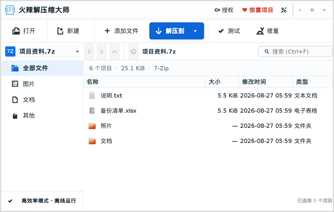This screenshot has width=334, height=212.
Task: Expand the 项目资料.7z archive selector dropdown
Action: [77, 51]
